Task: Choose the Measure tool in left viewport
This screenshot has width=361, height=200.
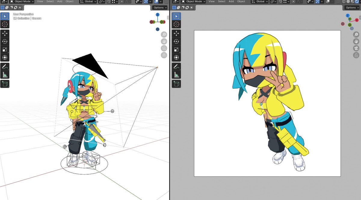Action: [x=5, y=75]
